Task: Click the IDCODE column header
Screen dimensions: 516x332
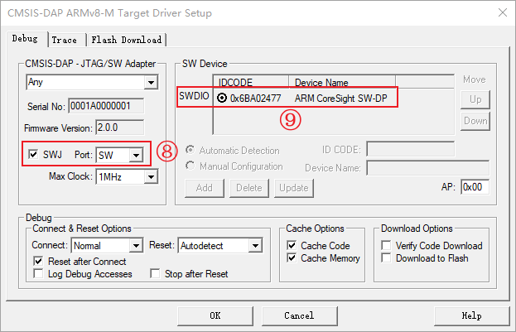Action: tap(252, 82)
